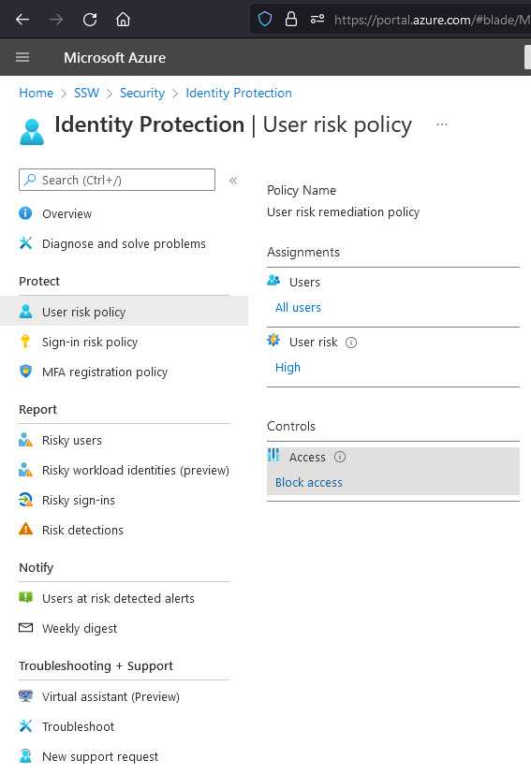Viewport: 531px width, 774px height.
Task: Click the User risk info icon
Action: tap(350, 343)
